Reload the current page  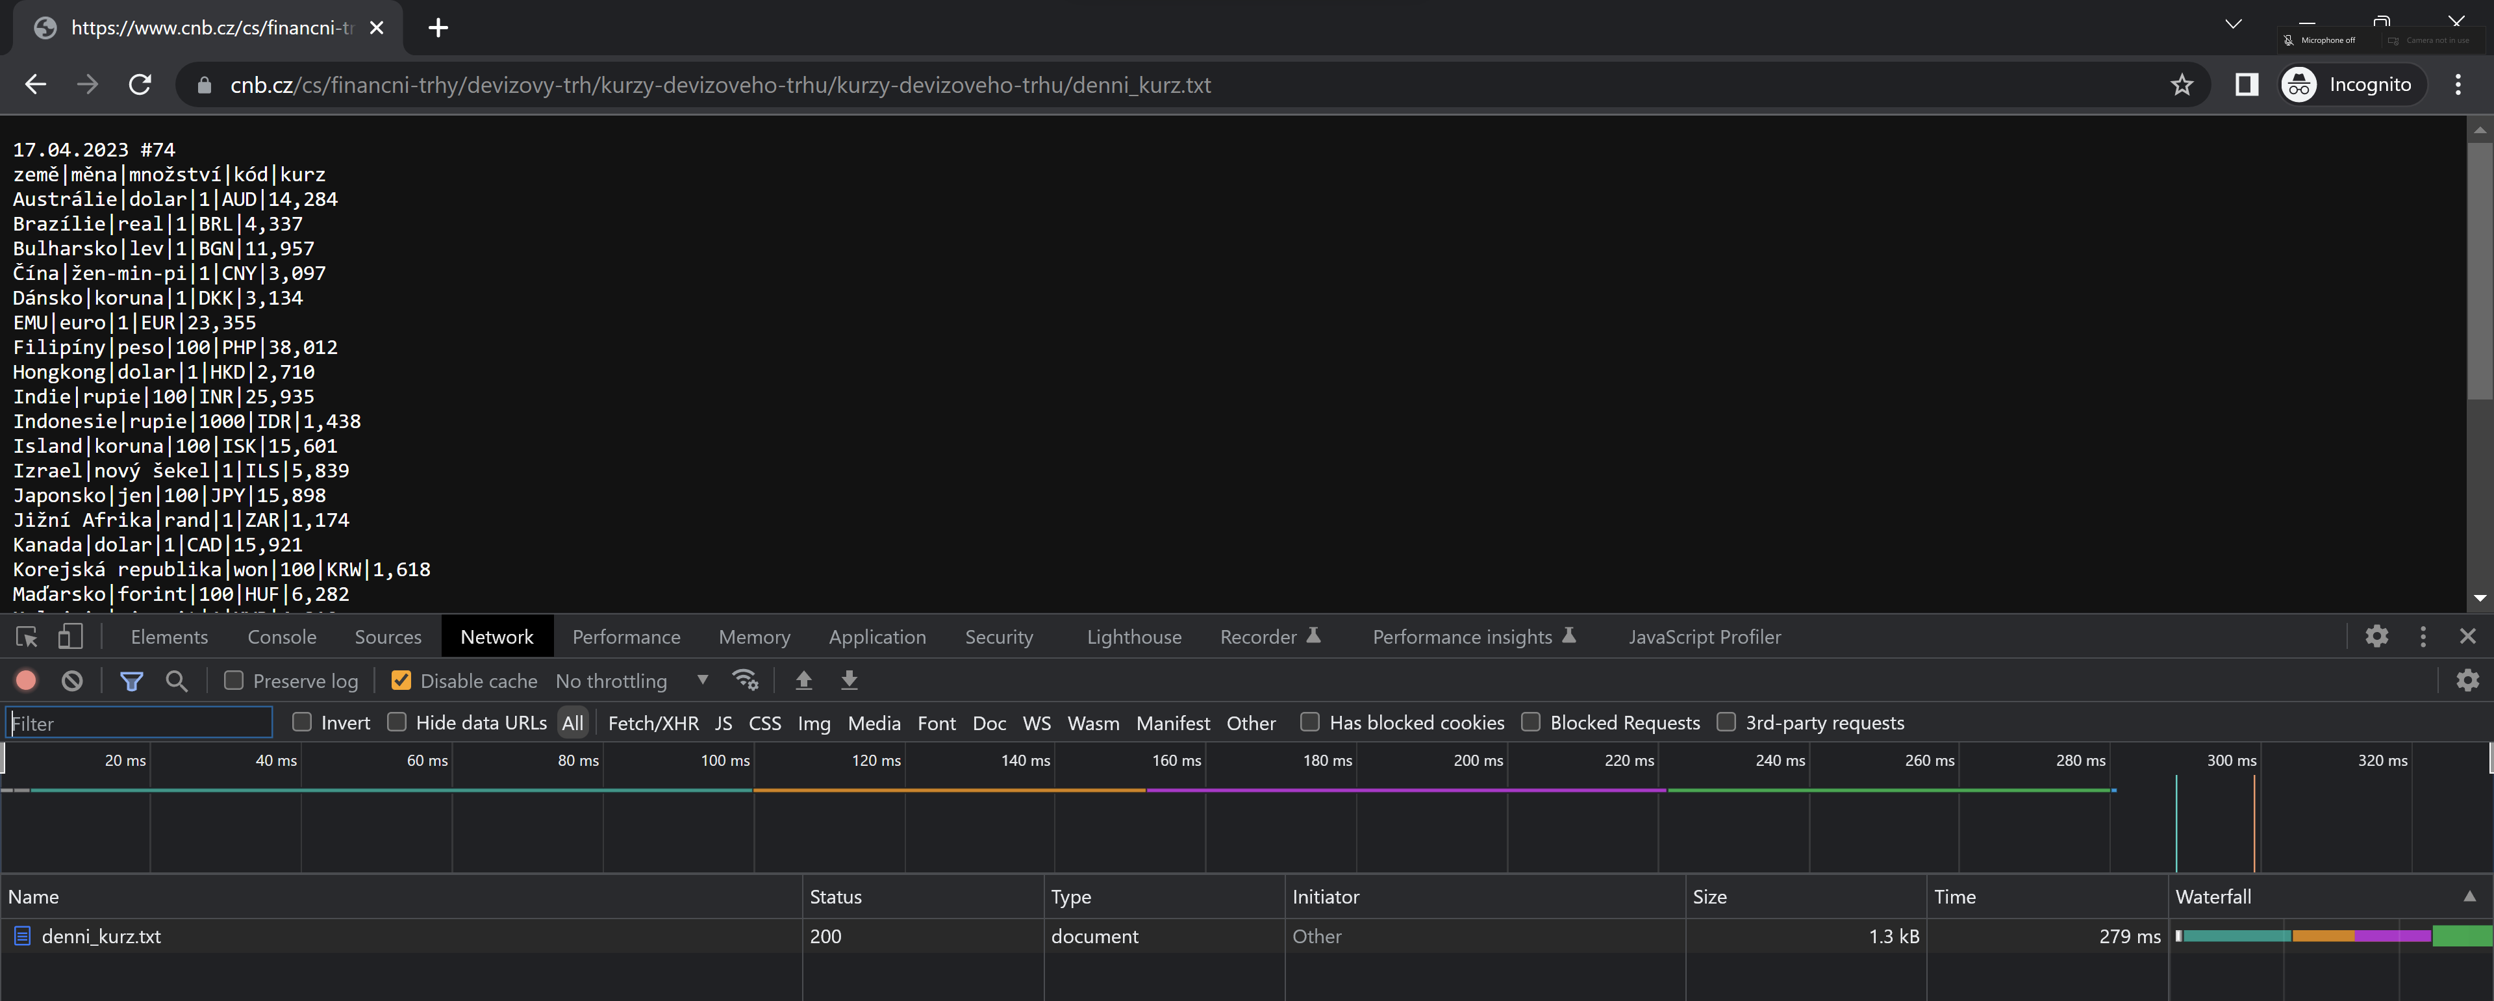140,84
